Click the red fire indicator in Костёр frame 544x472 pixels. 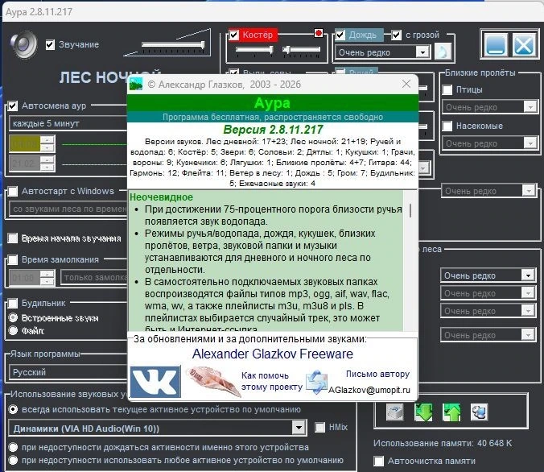pos(318,33)
